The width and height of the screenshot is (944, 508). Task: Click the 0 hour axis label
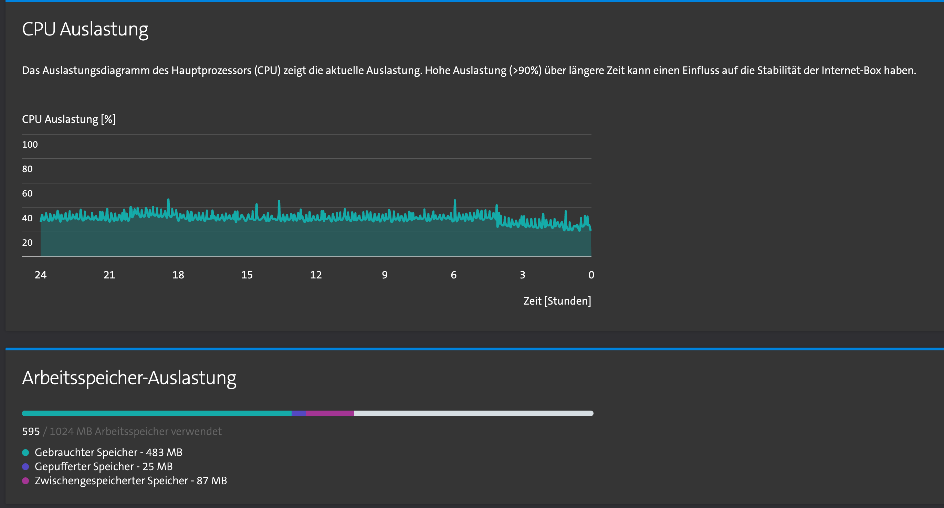point(591,275)
